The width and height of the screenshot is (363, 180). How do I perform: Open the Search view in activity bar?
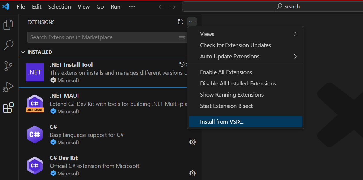point(8,45)
